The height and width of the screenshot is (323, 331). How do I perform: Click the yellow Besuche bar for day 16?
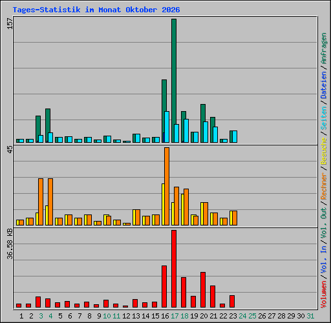pos(163,204)
